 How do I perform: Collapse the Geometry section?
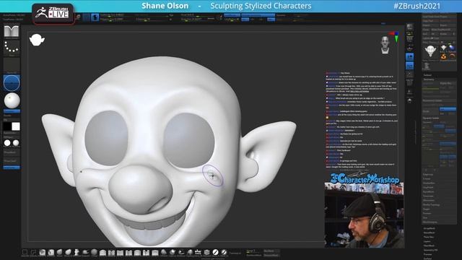[429, 79]
